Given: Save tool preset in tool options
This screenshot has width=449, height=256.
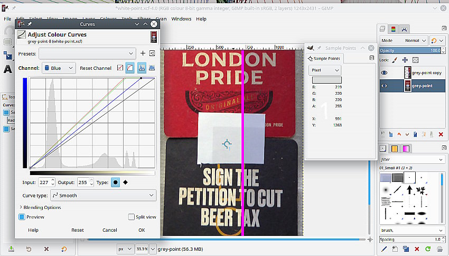Looking at the screenshot, I should tap(11, 249).
